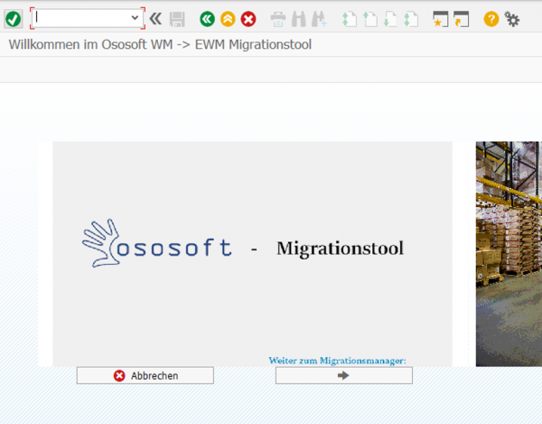Click the warehouse photo
This screenshot has width=542, height=424.
pos(509,254)
